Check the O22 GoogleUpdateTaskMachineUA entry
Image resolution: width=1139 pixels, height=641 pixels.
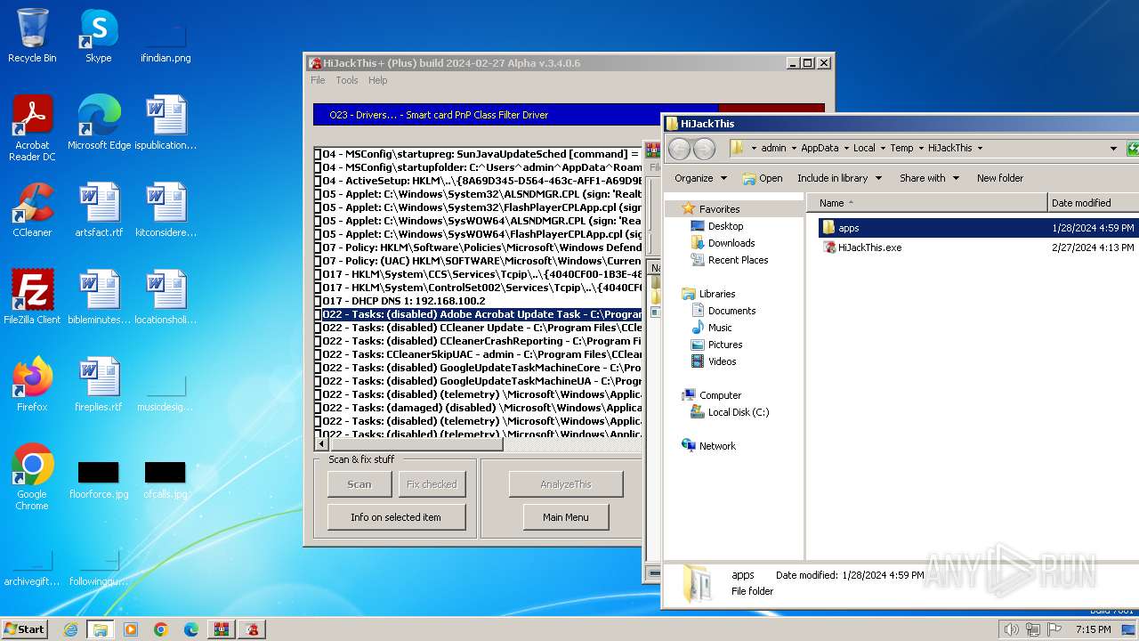pyautogui.click(x=318, y=381)
